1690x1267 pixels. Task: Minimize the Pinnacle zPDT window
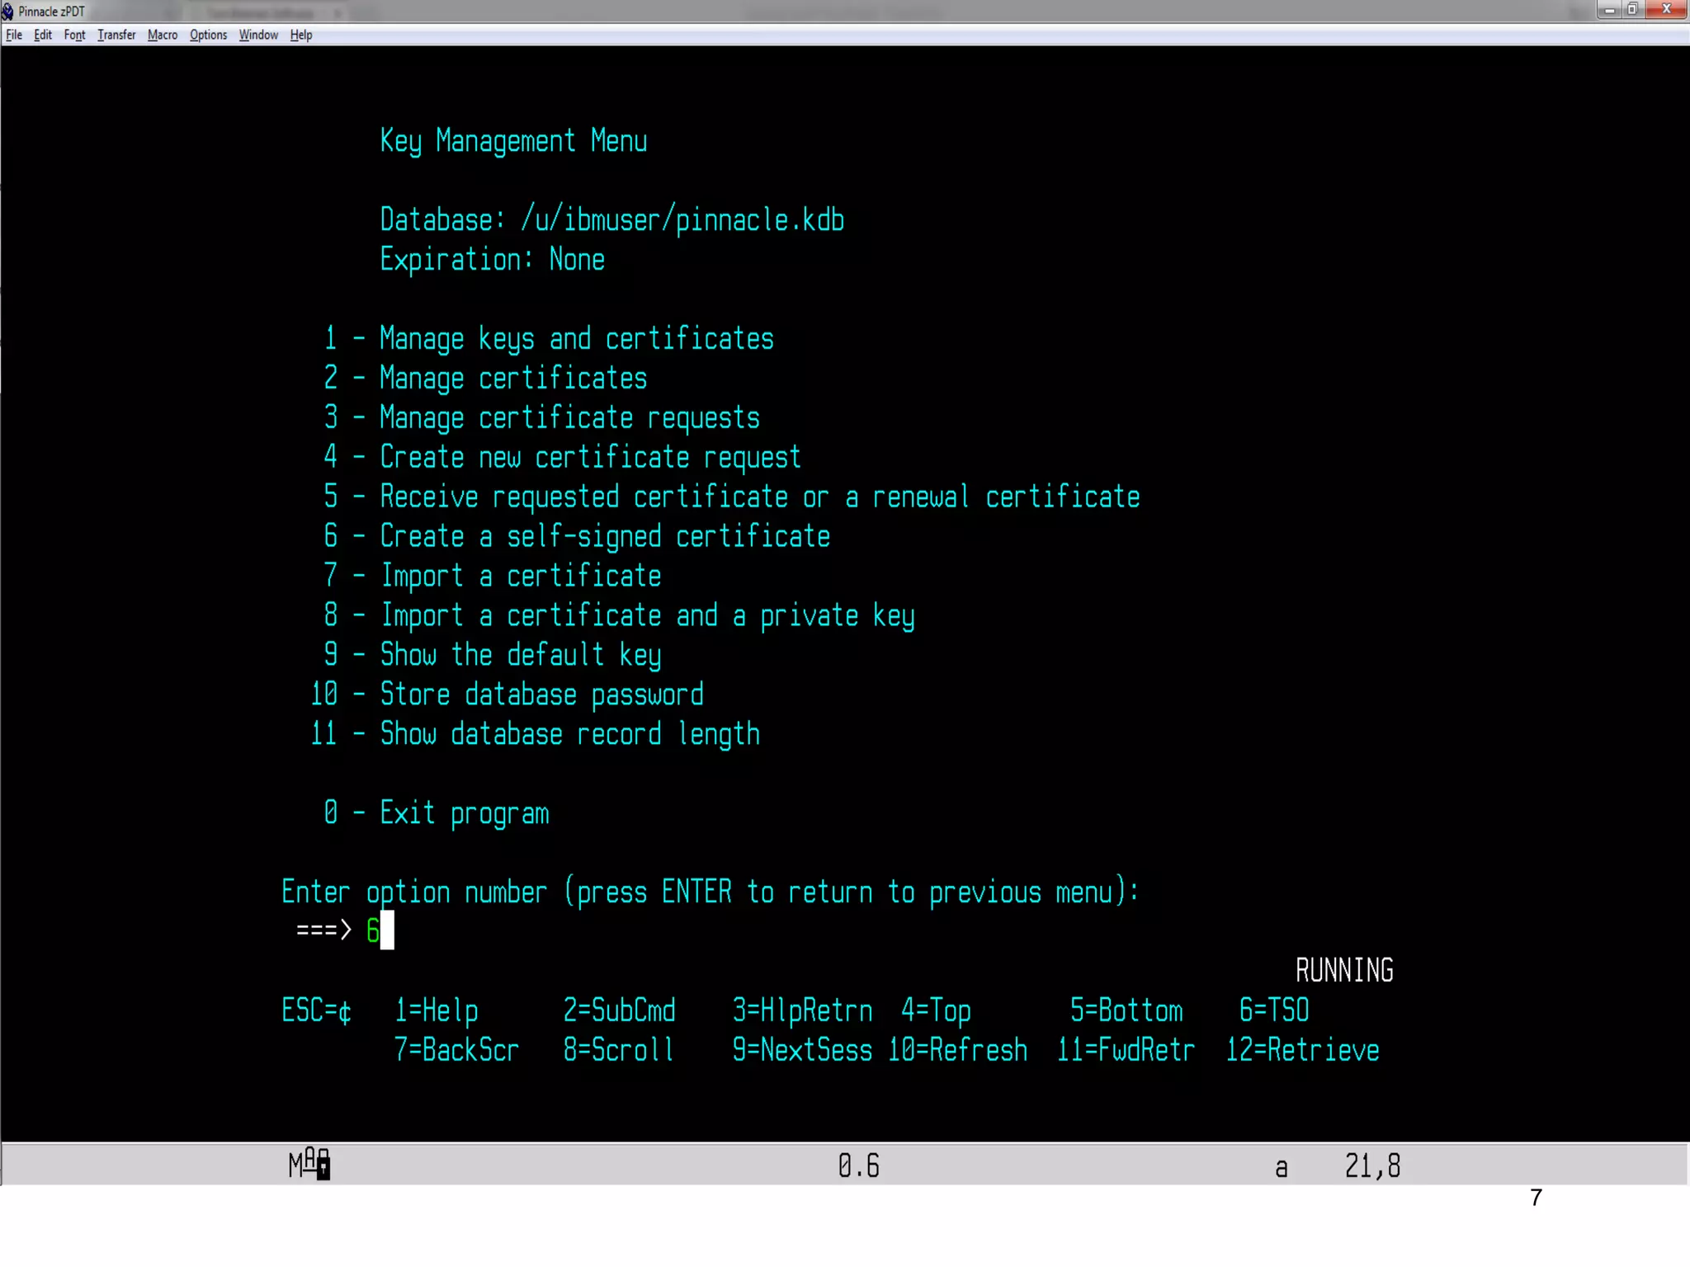click(x=1609, y=10)
